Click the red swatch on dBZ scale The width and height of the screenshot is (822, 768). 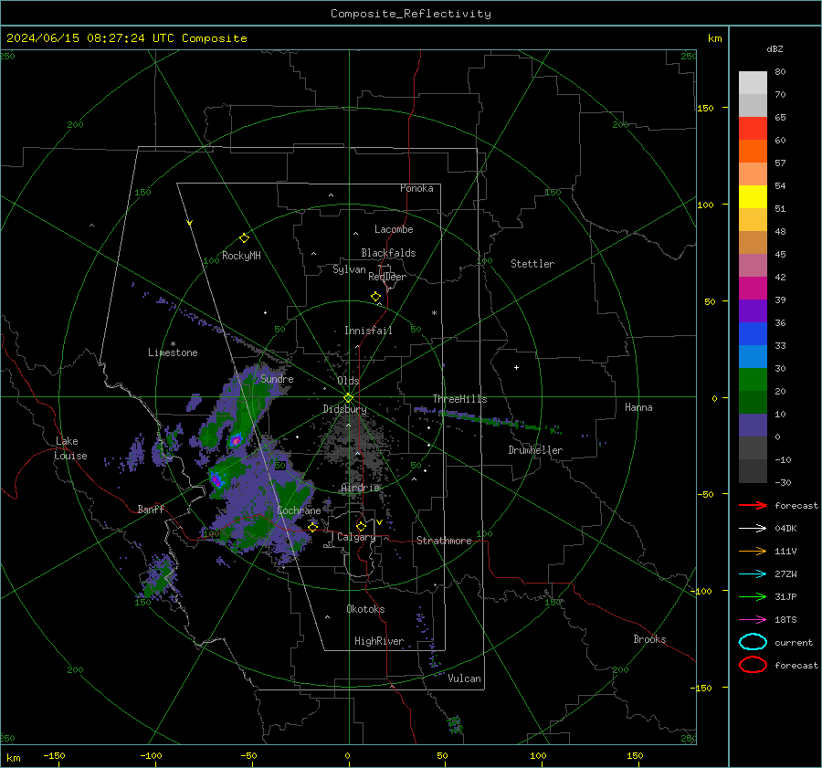click(x=753, y=129)
